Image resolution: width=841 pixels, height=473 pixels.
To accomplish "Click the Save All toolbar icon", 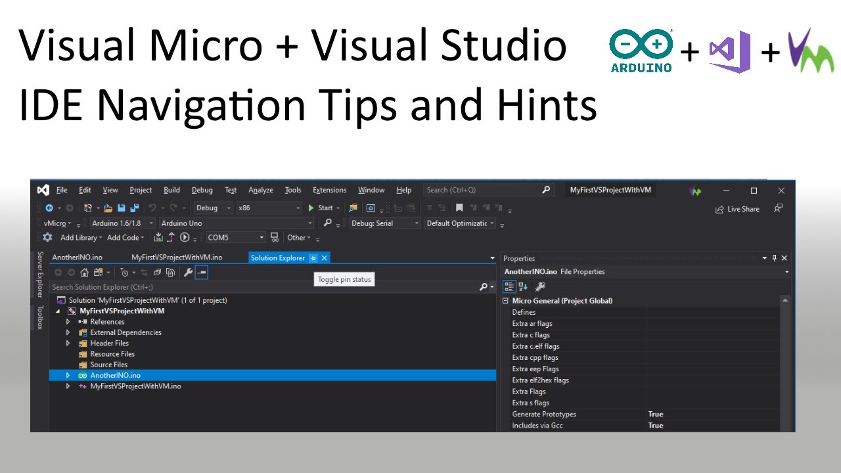I will (x=135, y=208).
